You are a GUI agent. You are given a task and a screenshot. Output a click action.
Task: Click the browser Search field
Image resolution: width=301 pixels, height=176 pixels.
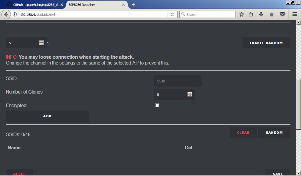click(207, 15)
